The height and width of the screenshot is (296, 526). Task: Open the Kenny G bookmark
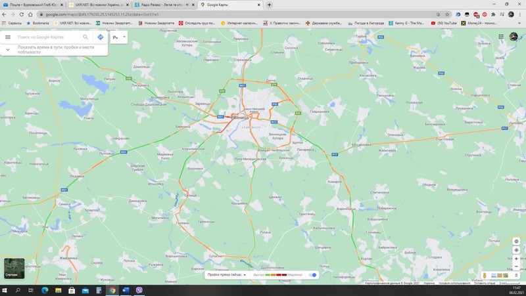pyautogui.click(x=406, y=23)
